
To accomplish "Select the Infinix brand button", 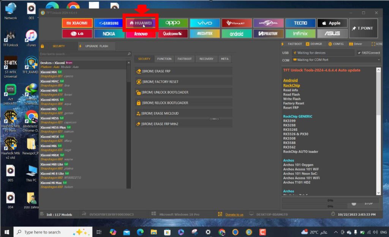I will tap(300, 33).
